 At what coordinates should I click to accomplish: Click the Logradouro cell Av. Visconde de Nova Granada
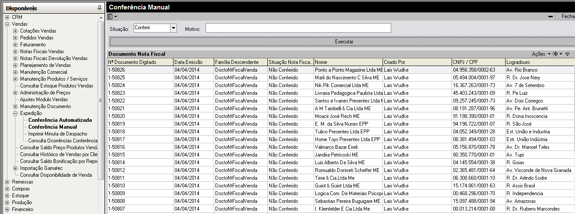(x=540, y=170)
